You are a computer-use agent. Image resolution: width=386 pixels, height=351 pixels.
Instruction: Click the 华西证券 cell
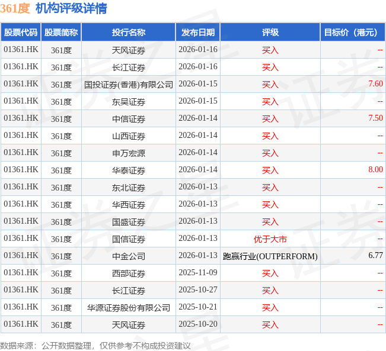pos(129,205)
